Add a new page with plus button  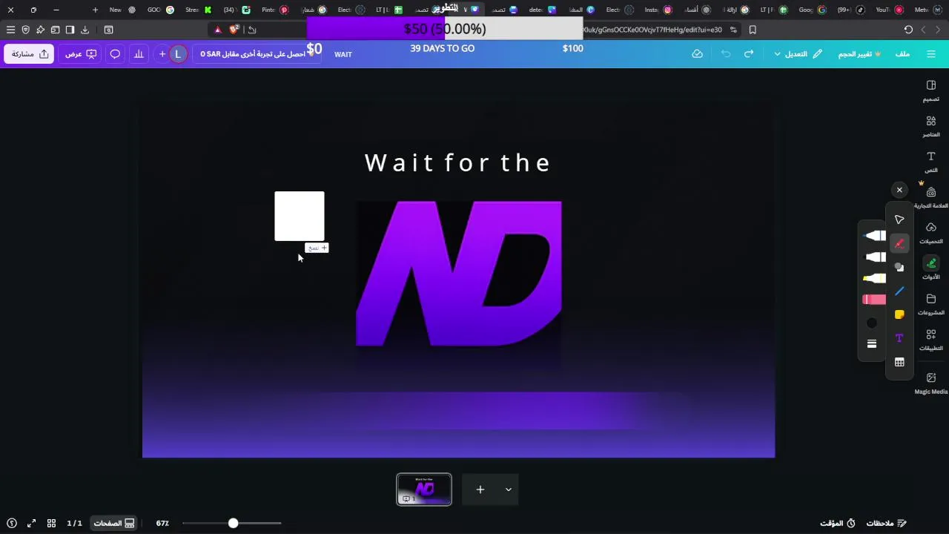coord(480,489)
